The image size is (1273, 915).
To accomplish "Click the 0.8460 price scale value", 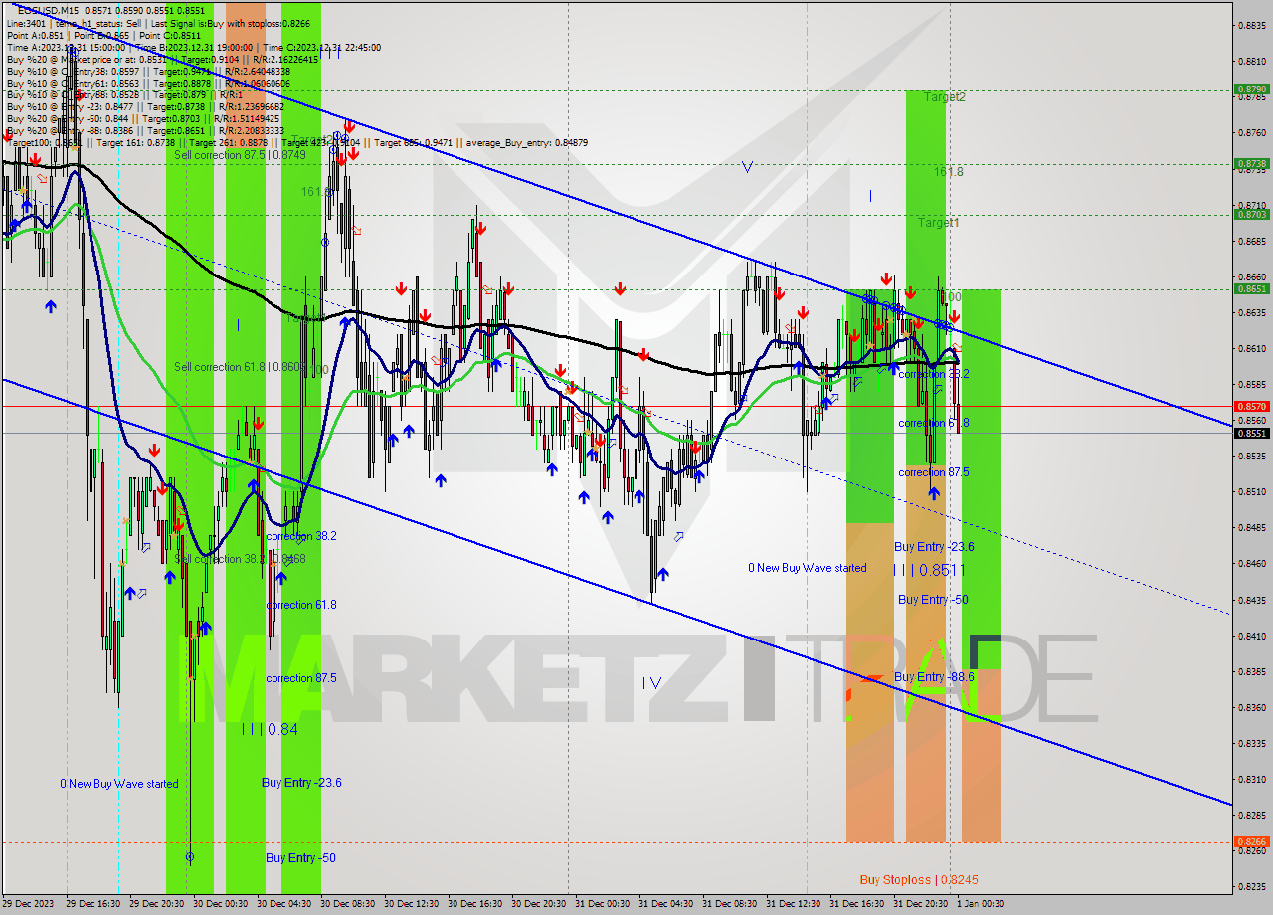I will pos(1251,563).
